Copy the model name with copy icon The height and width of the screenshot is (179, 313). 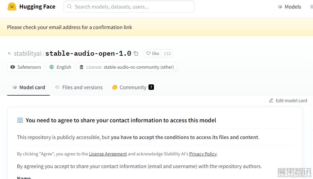coord(136,53)
